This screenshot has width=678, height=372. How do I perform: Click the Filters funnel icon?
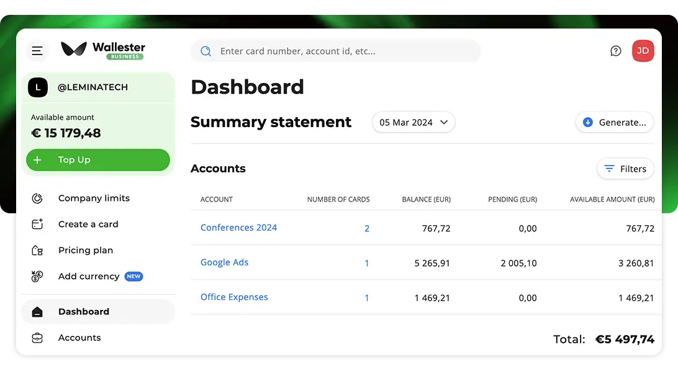coord(609,169)
